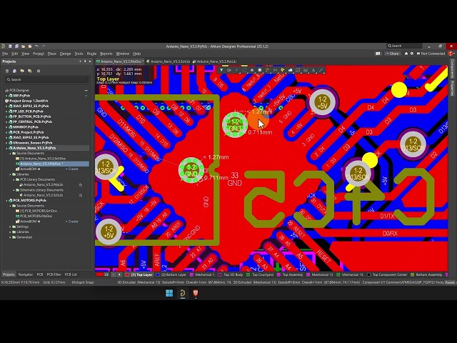Open the File menu
Viewport: 457px width, 343px height.
[5, 54]
